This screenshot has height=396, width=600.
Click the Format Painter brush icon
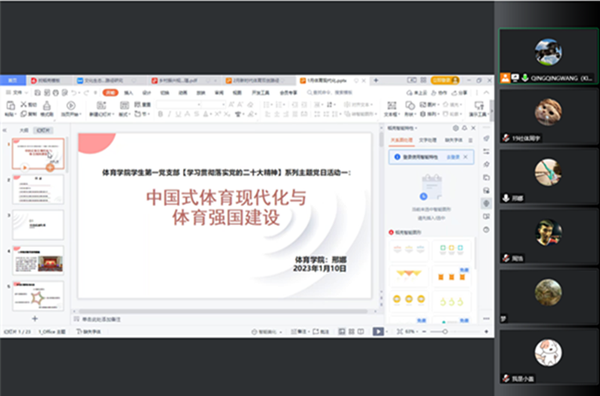click(x=46, y=105)
